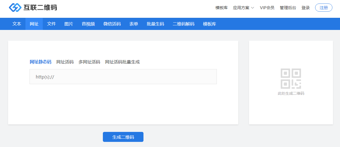Expand the 应用方案 dropdown menu
Viewport: 340px width, 147px height.
point(243,8)
